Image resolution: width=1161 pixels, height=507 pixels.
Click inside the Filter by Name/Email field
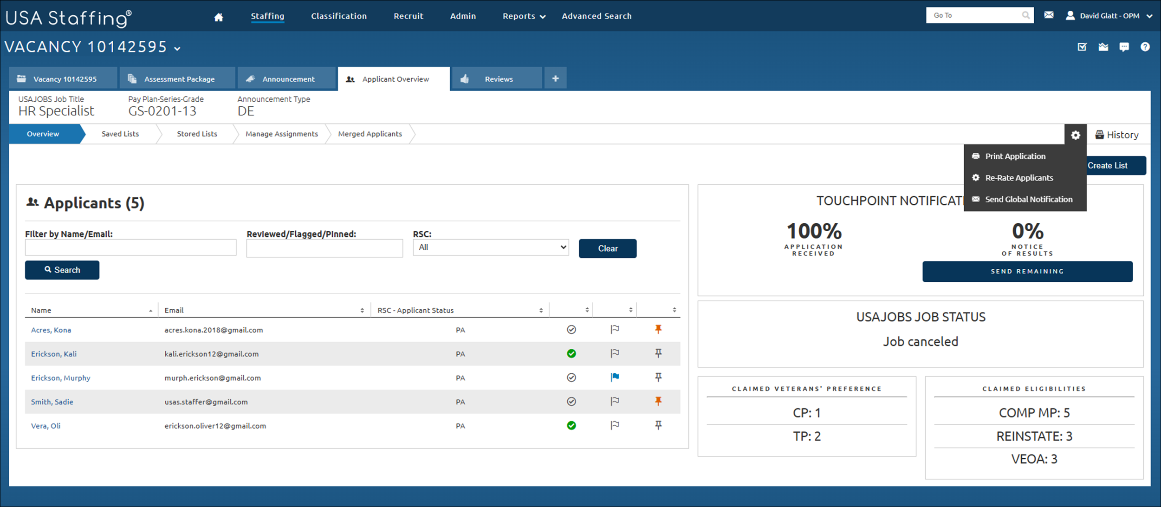(x=130, y=247)
